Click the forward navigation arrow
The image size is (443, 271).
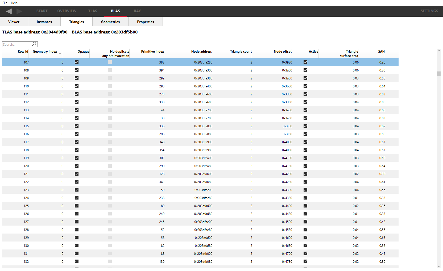19,11
